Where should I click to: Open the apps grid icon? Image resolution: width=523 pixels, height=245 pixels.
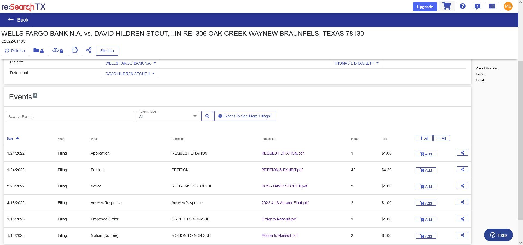click(492, 6)
